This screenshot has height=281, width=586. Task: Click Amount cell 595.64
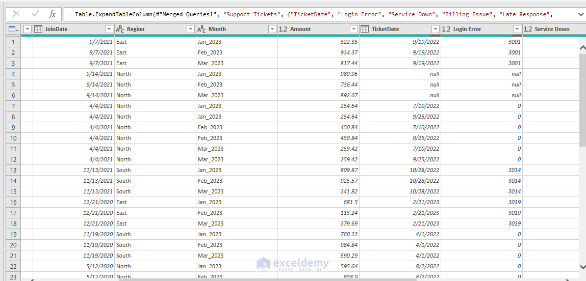(x=318, y=266)
